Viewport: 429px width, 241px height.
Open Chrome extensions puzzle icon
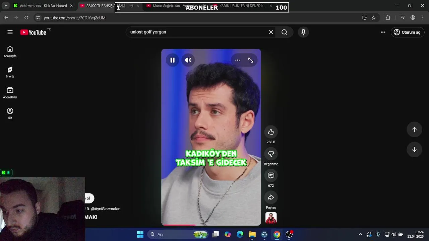[x=388, y=18]
